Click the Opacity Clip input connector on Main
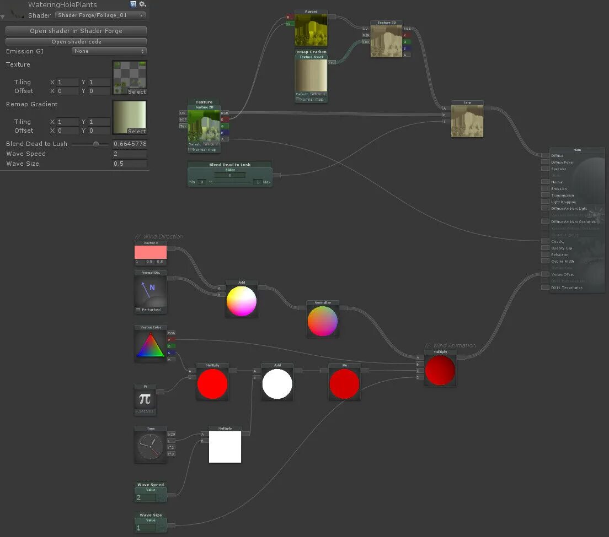The image size is (609, 537). click(x=545, y=248)
